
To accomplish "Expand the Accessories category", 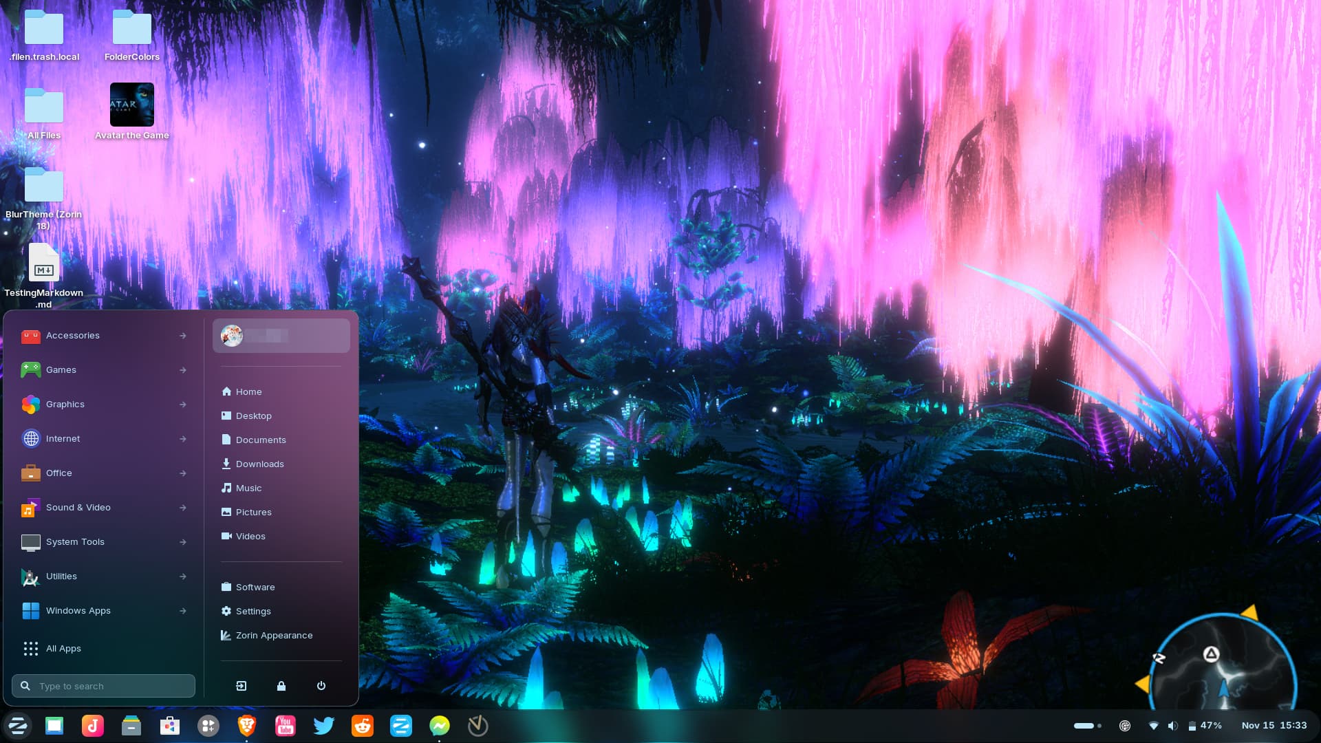I will pos(103,336).
